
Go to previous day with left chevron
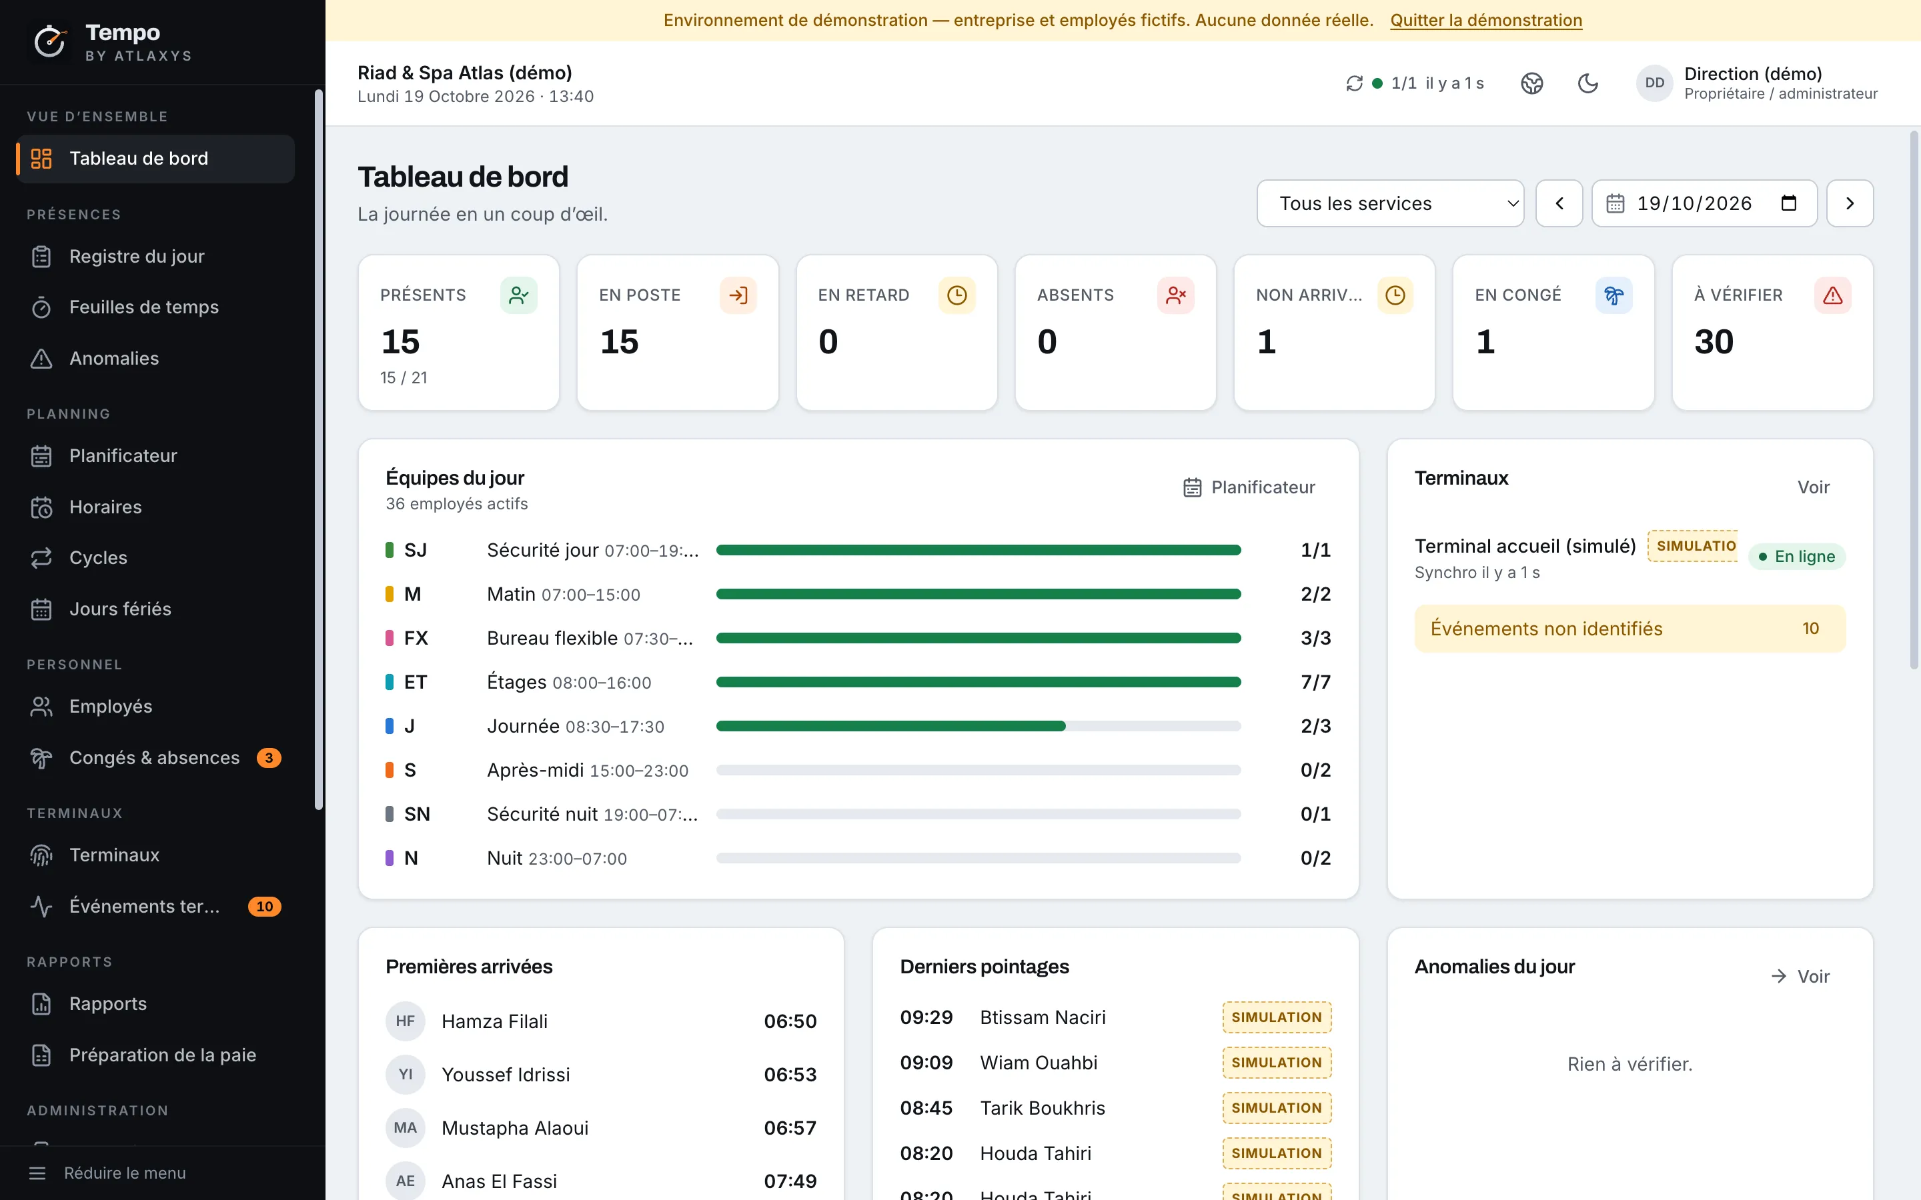tap(1559, 204)
